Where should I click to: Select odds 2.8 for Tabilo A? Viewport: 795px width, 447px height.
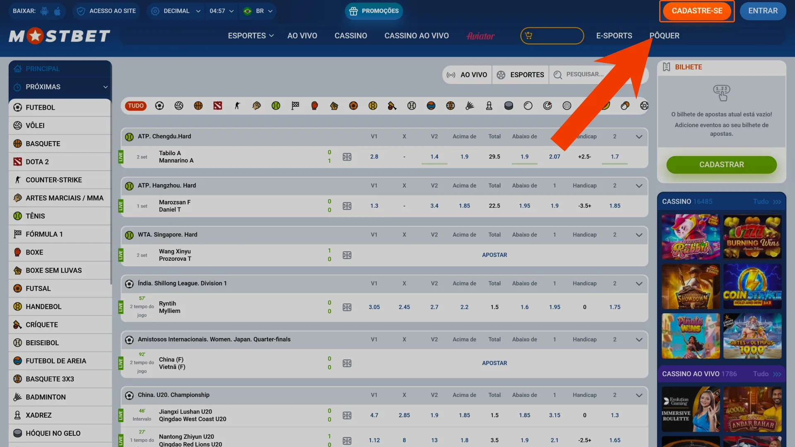(x=374, y=157)
